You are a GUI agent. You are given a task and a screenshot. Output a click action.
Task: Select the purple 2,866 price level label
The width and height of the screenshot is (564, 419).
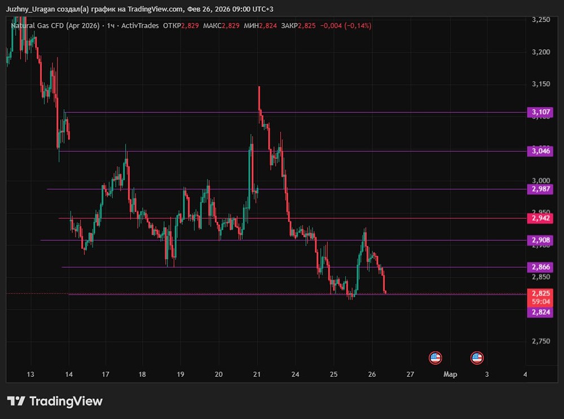[540, 267]
